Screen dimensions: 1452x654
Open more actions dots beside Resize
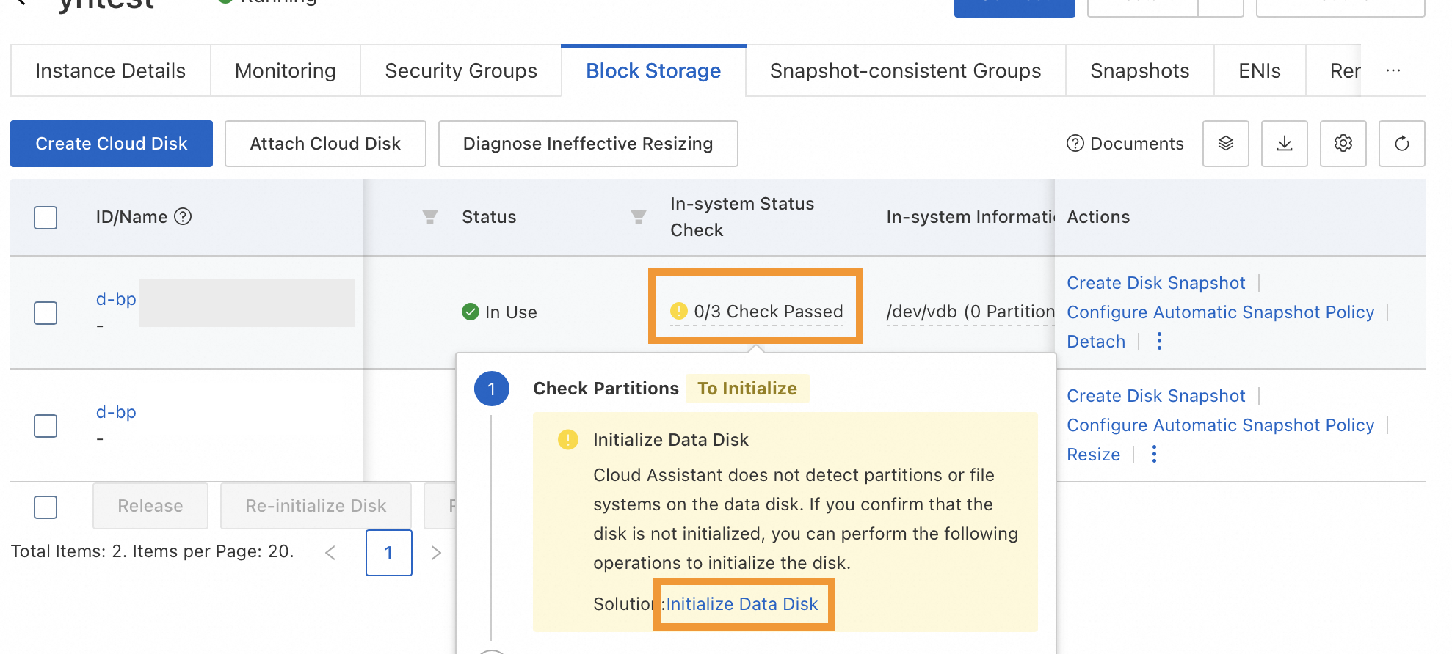[x=1154, y=454]
